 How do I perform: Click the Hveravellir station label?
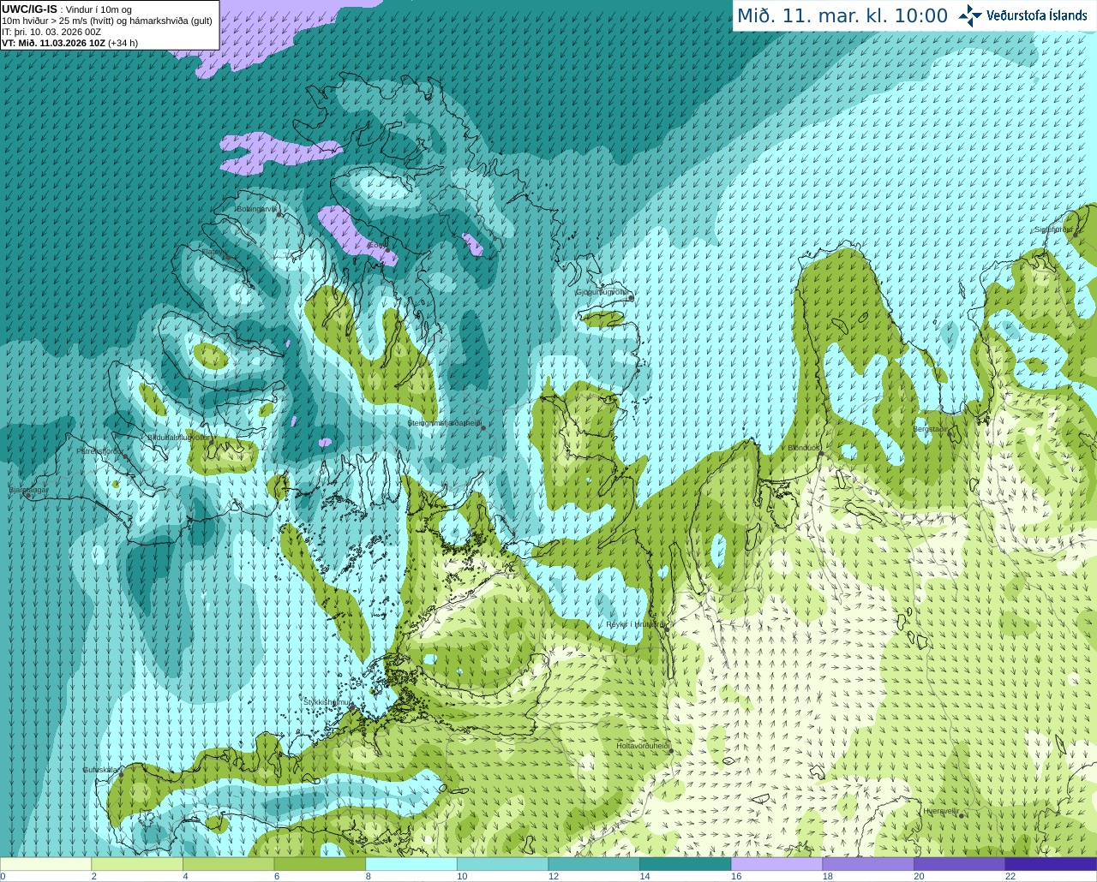coord(941,811)
